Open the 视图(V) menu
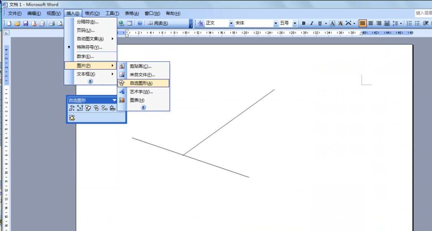The height and width of the screenshot is (231, 432). 53,13
